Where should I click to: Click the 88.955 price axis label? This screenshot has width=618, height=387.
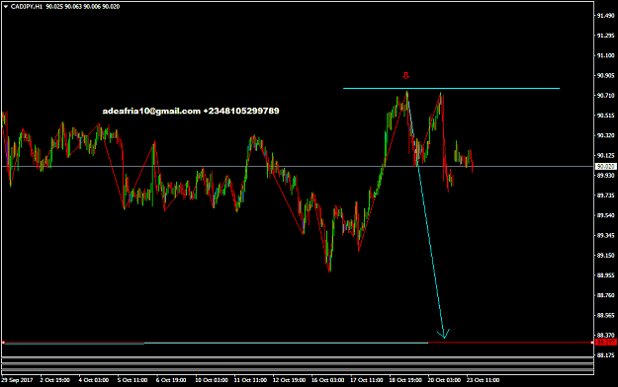point(606,275)
